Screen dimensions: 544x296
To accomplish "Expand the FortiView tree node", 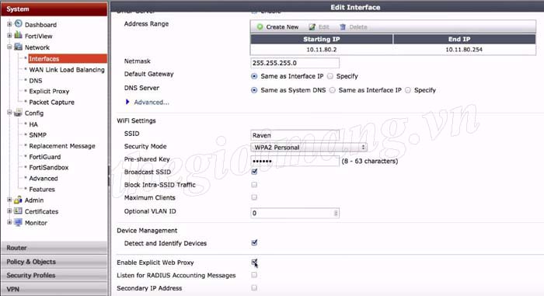I will coord(9,36).
